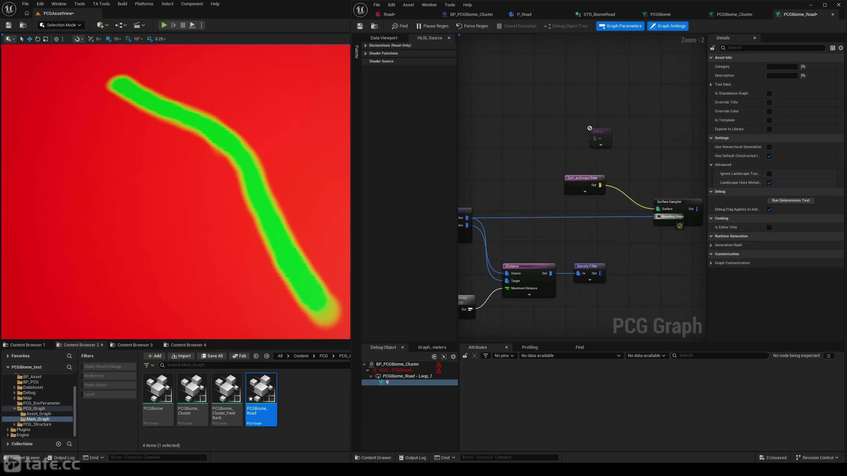Select the arrow select tool in viewport

(x=22, y=39)
